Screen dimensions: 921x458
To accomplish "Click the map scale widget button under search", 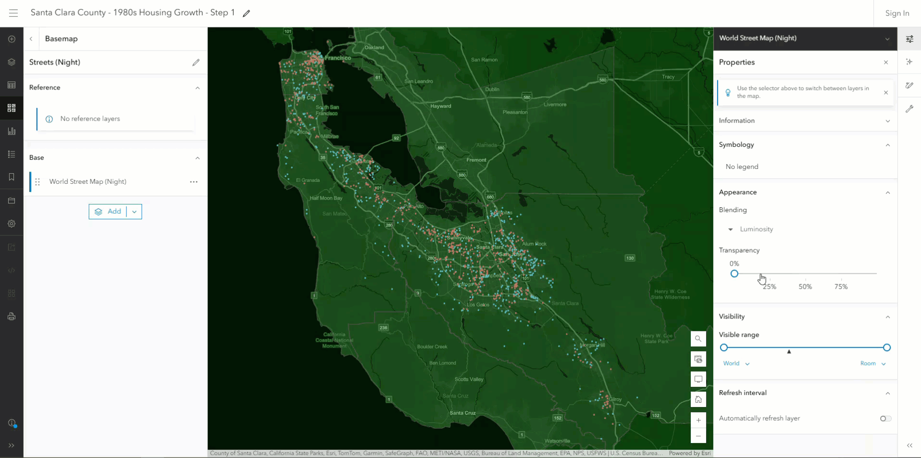I will [x=698, y=359].
